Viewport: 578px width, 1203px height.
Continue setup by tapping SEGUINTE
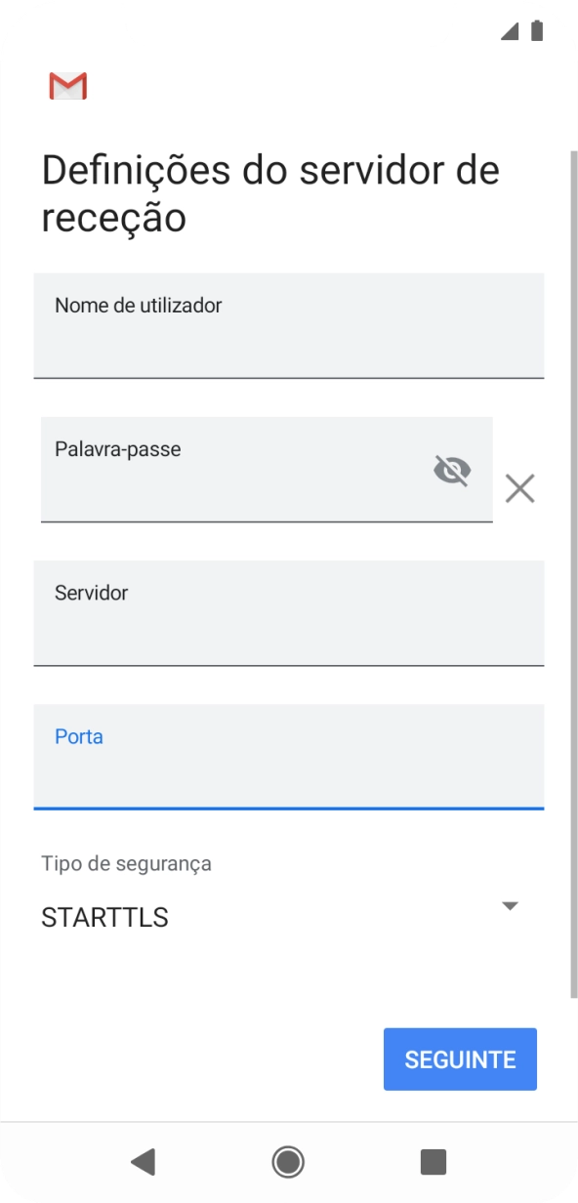(460, 1058)
